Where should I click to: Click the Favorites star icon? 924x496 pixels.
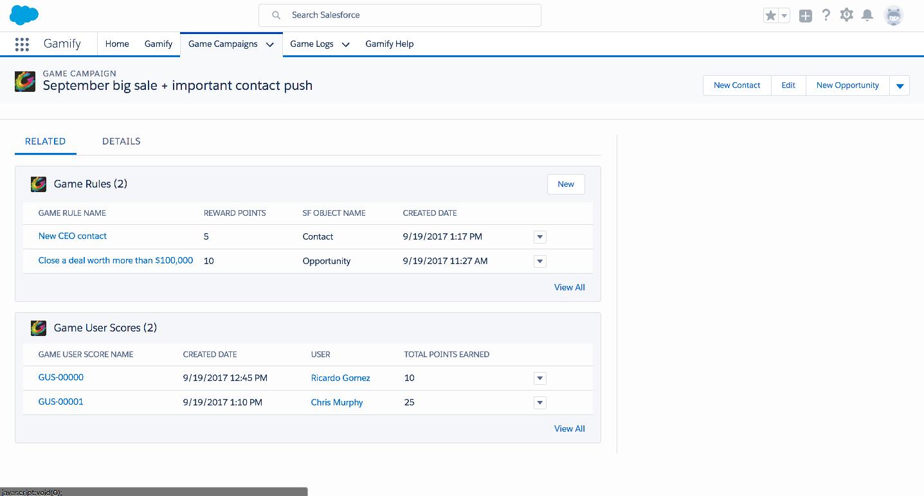tap(770, 16)
